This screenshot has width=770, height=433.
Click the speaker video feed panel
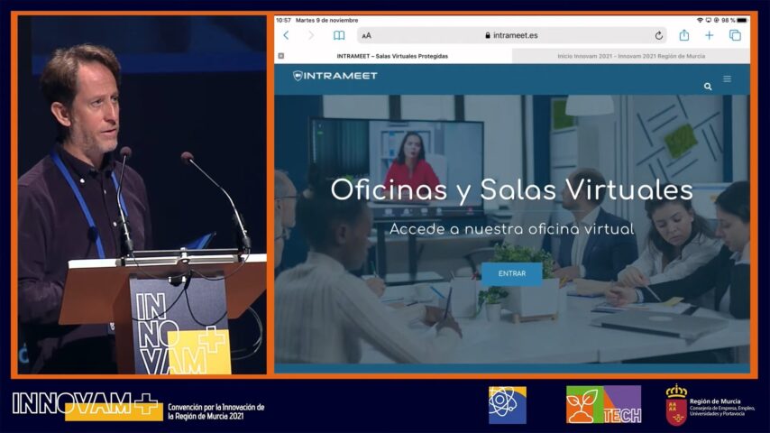point(142,195)
